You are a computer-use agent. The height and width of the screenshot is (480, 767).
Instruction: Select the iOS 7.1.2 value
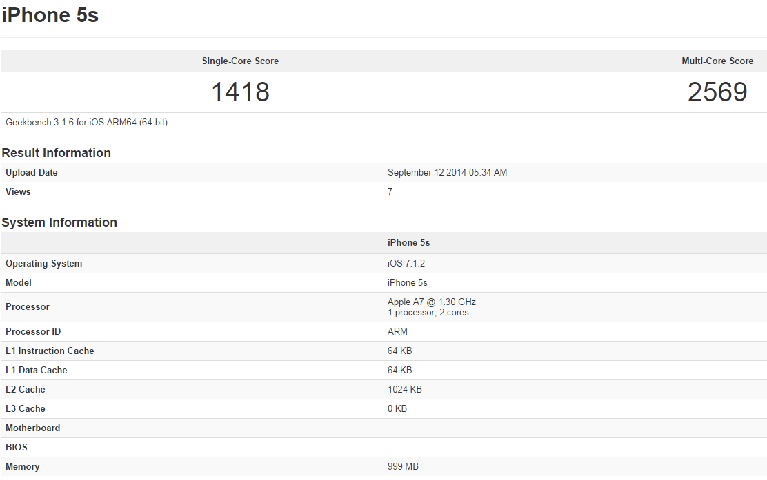point(406,263)
